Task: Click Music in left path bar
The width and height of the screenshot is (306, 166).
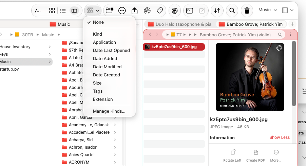Action: coord(48,35)
